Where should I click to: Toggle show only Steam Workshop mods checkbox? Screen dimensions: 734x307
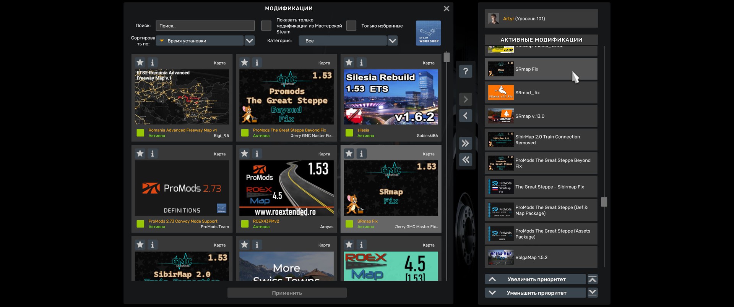pyautogui.click(x=266, y=26)
